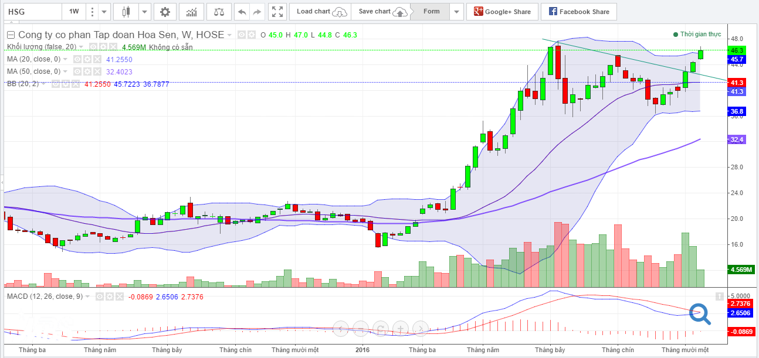Select the 1W interval button

(74, 12)
